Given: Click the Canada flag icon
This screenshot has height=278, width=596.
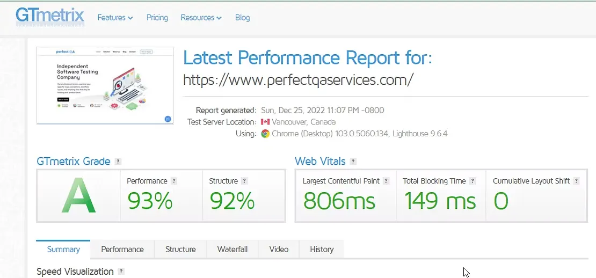Looking at the screenshot, I should (x=265, y=122).
